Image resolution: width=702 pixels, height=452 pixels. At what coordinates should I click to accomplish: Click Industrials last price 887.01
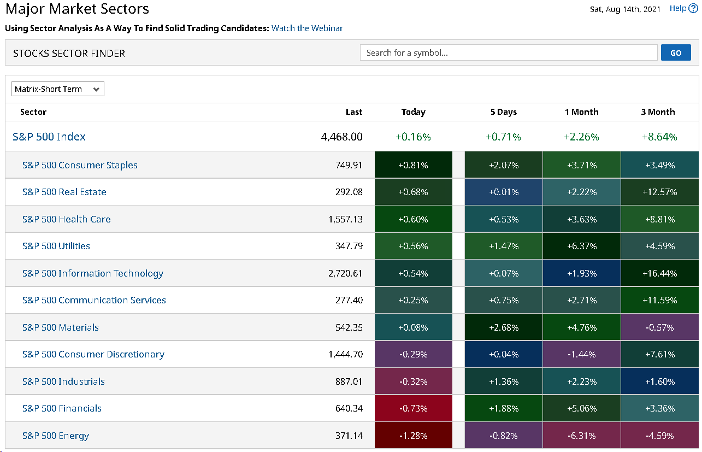click(x=349, y=381)
